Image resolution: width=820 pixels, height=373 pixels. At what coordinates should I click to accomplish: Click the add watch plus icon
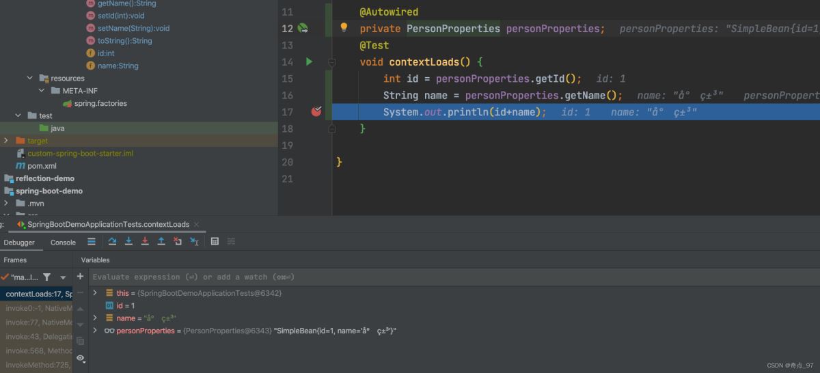(x=80, y=277)
